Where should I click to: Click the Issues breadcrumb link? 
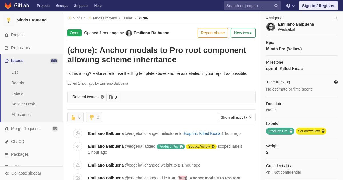coord(127,18)
